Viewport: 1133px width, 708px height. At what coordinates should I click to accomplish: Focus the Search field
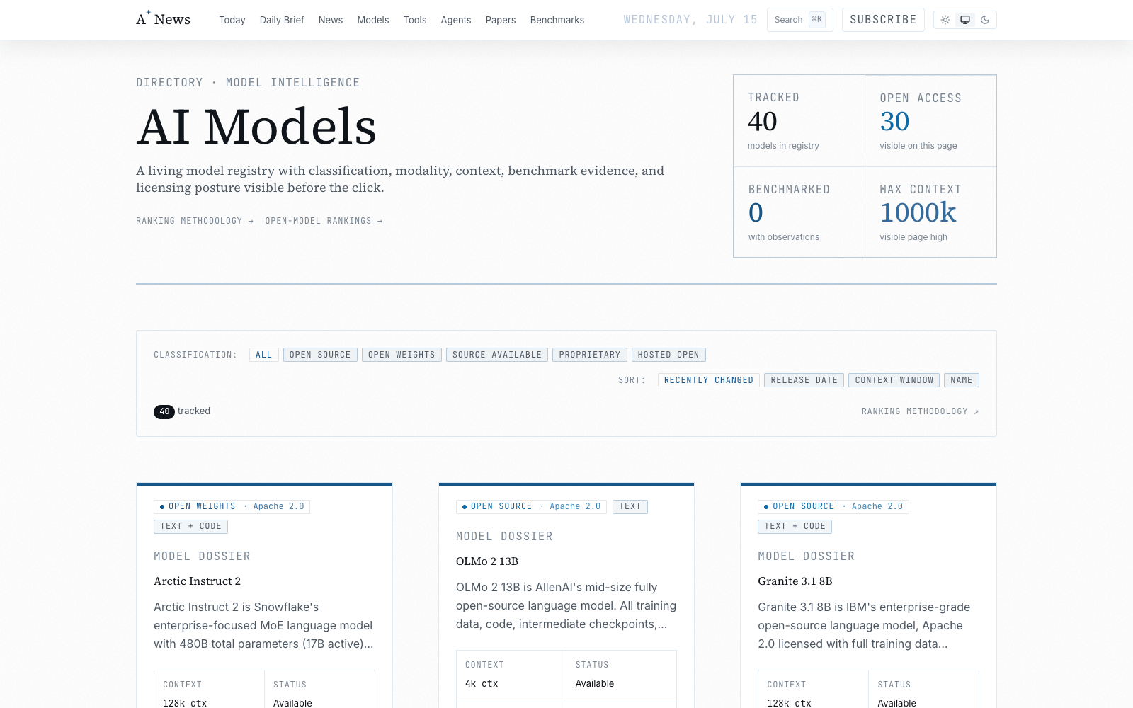pyautogui.click(x=800, y=20)
